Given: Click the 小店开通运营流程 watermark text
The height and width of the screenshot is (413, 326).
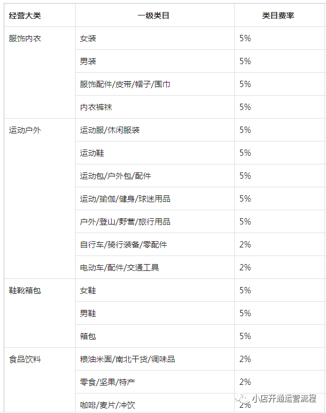Looking at the screenshot, I should (x=284, y=399).
